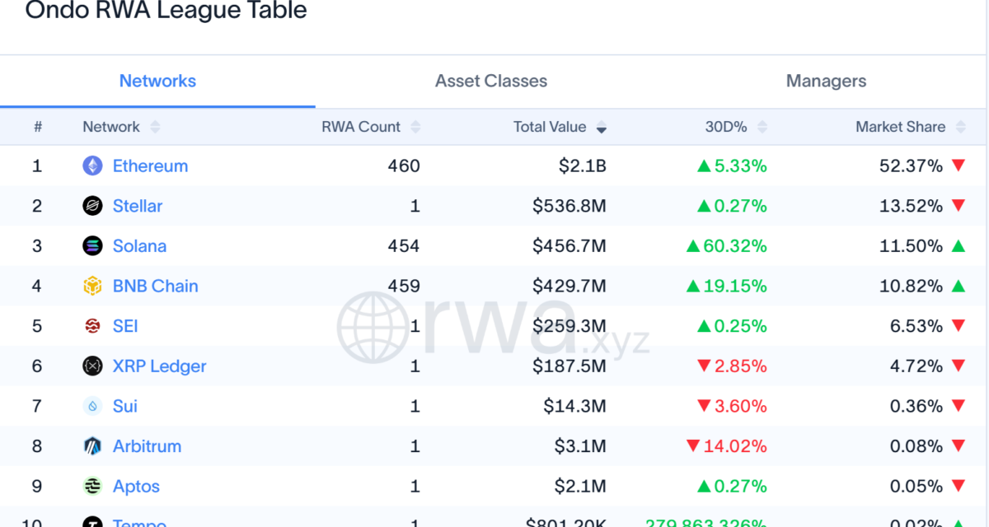This screenshot has width=989, height=527.
Task: Open the XRP Ledger network link
Action: (159, 366)
